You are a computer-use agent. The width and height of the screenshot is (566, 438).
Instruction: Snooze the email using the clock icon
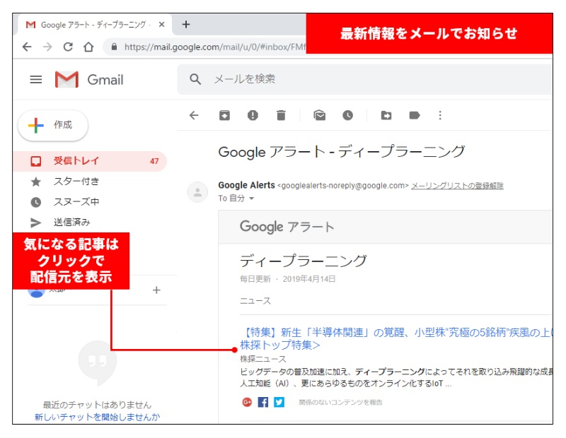coord(348,112)
